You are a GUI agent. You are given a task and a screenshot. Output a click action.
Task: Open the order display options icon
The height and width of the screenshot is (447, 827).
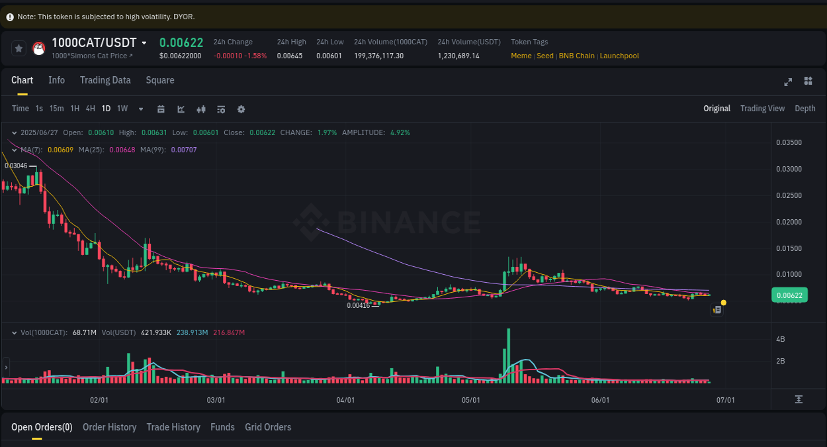(x=221, y=109)
